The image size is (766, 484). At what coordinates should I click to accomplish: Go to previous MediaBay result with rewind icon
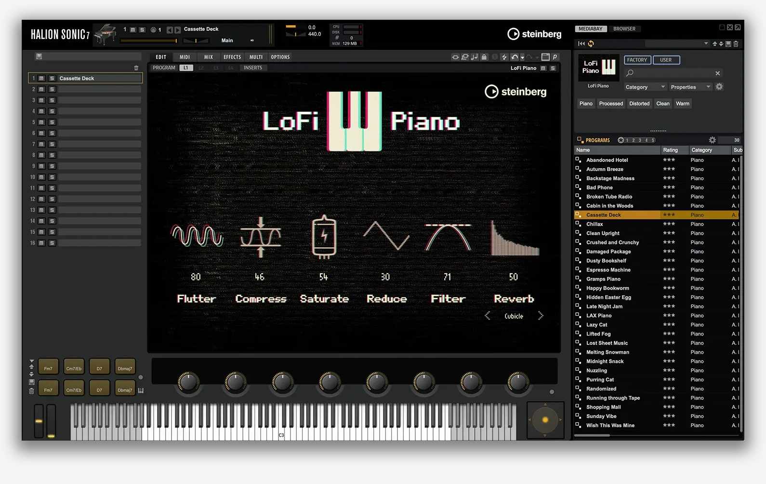(581, 43)
